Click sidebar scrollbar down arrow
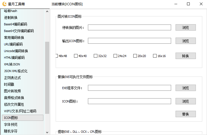207x135 pixels. pos(47,132)
